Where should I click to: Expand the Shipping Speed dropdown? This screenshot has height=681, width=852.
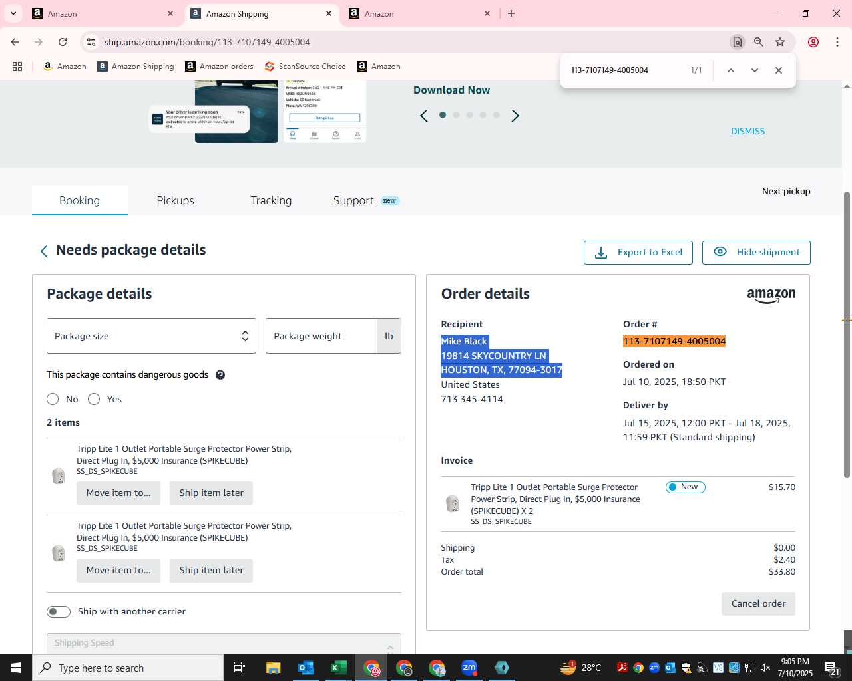[224, 643]
